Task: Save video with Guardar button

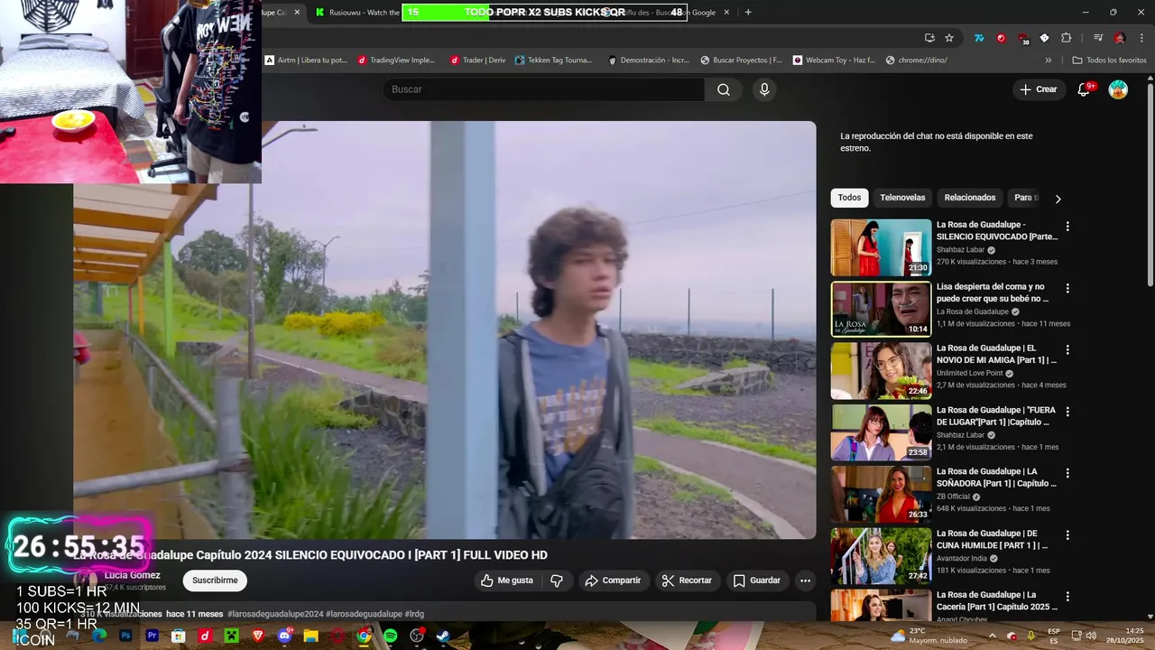Action: [x=756, y=580]
